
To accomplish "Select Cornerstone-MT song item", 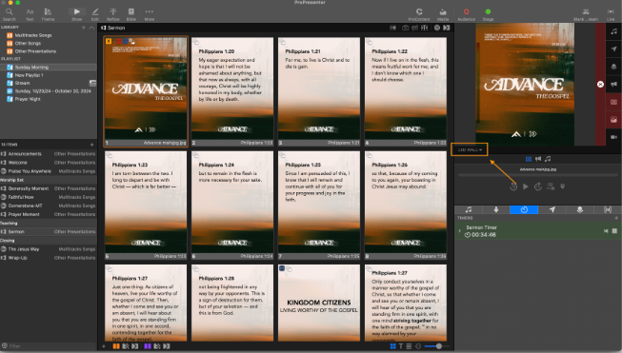I will pyautogui.click(x=48, y=206).
